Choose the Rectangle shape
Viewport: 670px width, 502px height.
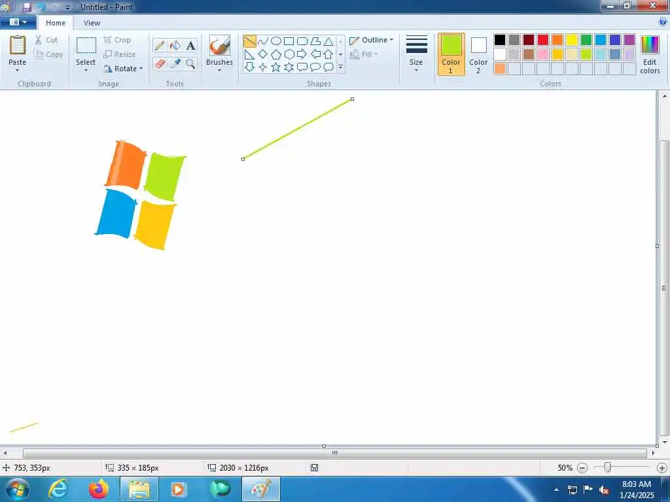point(289,41)
